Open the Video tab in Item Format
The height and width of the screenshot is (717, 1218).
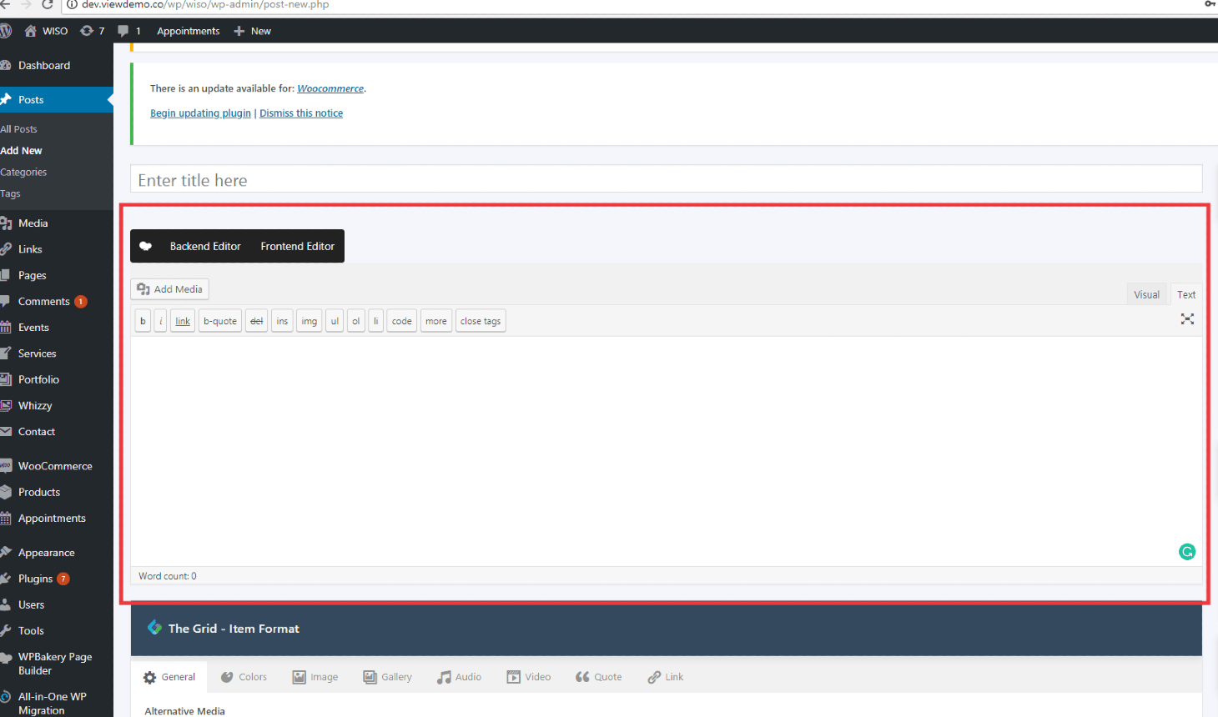tap(529, 677)
